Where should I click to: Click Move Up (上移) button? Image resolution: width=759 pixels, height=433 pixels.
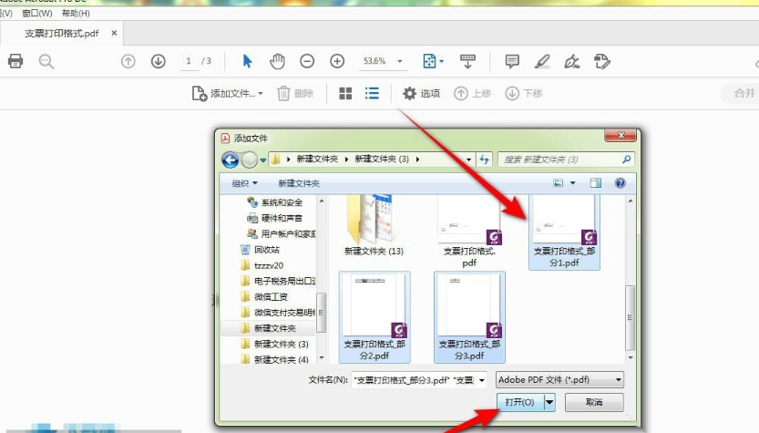472,93
